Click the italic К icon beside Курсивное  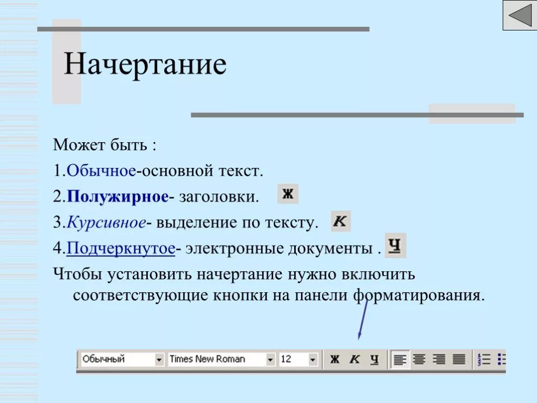341,221
